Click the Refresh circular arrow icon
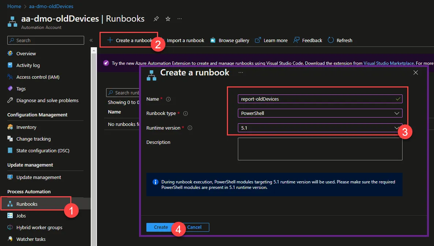Image resolution: width=434 pixels, height=246 pixels. point(330,40)
